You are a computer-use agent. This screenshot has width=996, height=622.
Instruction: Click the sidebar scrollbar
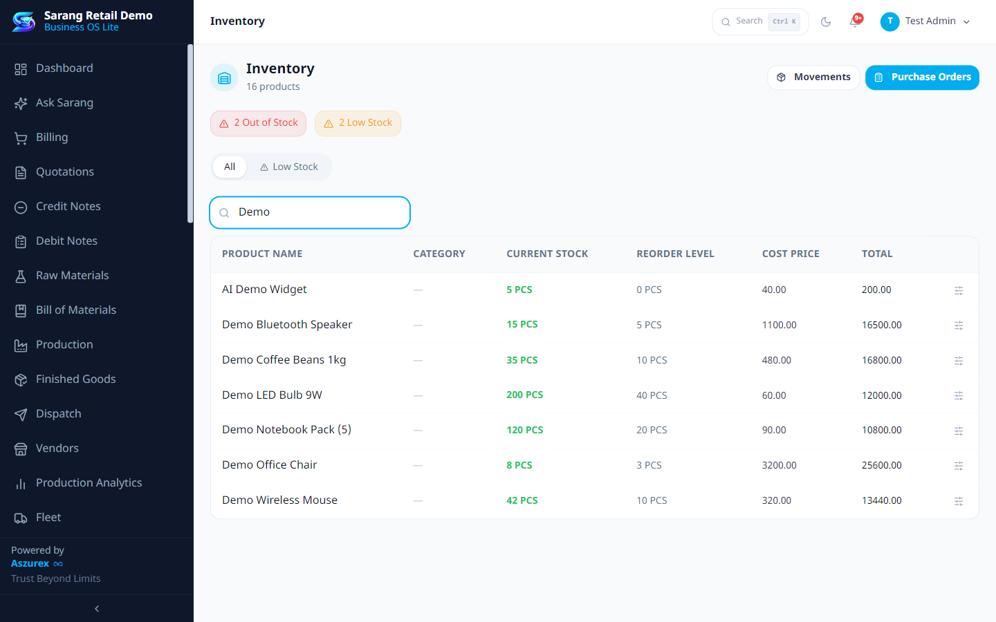190,134
